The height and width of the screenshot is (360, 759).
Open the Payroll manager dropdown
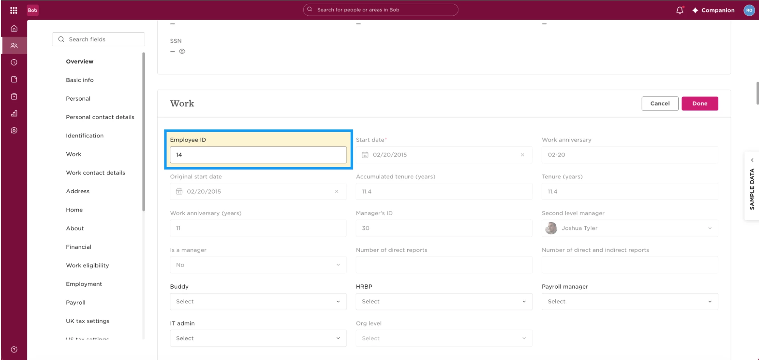pyautogui.click(x=629, y=302)
